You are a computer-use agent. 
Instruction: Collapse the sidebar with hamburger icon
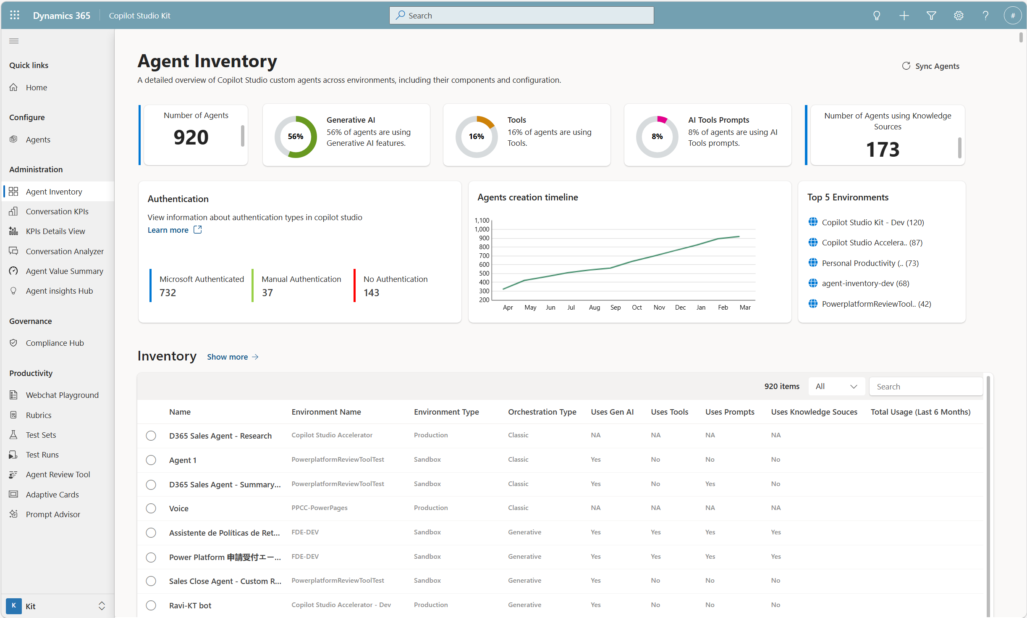[14, 41]
